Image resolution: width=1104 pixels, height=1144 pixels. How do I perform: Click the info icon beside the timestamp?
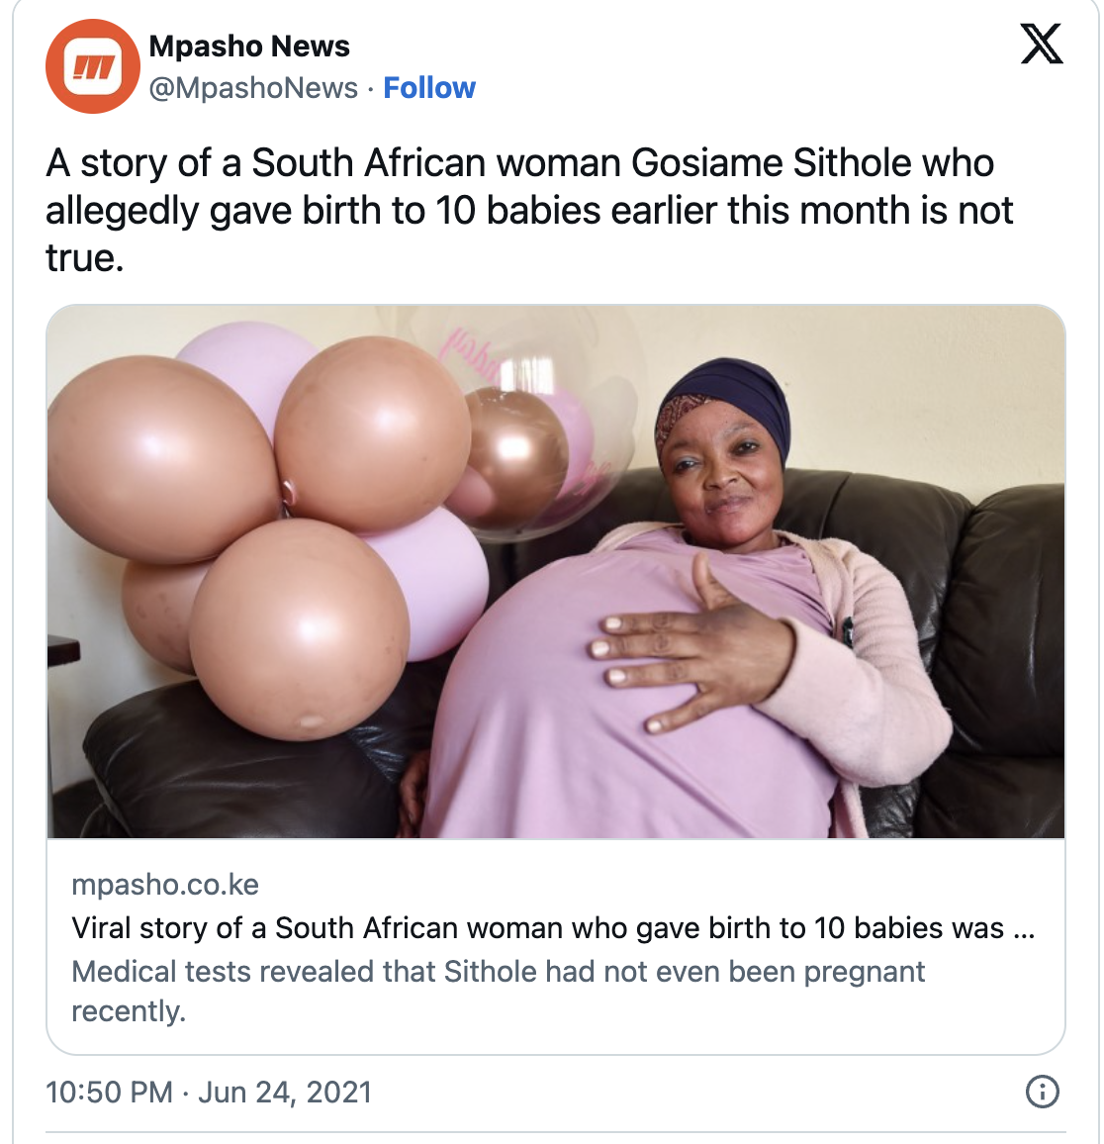[1042, 1092]
